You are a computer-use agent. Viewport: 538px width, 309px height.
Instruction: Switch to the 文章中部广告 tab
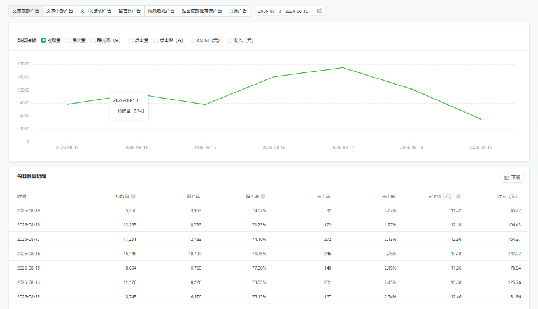coord(60,11)
